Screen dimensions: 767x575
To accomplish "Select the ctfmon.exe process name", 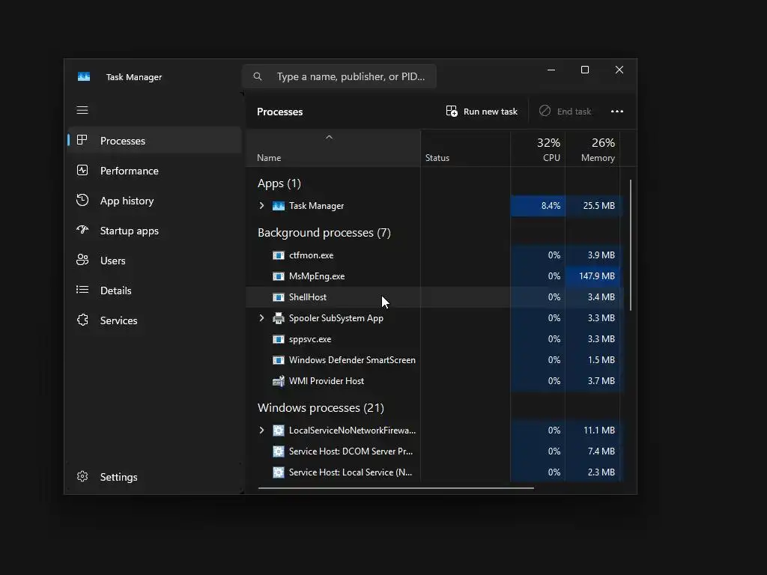I will tap(311, 255).
